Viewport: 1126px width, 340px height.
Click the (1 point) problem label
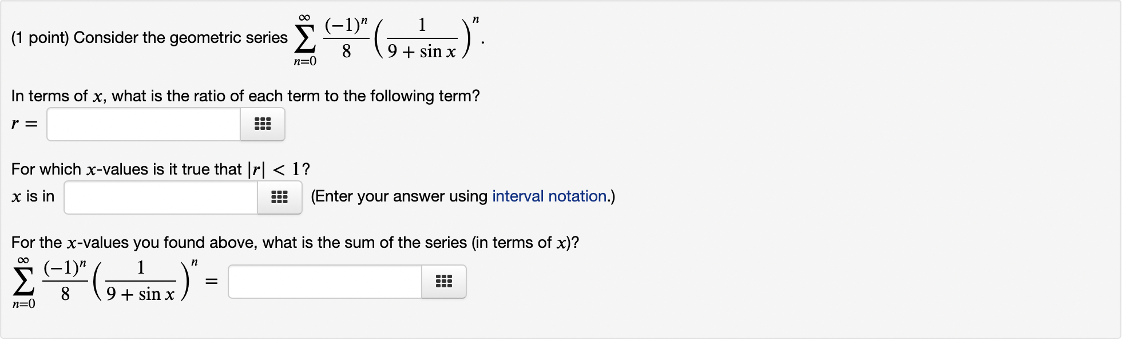tap(40, 37)
